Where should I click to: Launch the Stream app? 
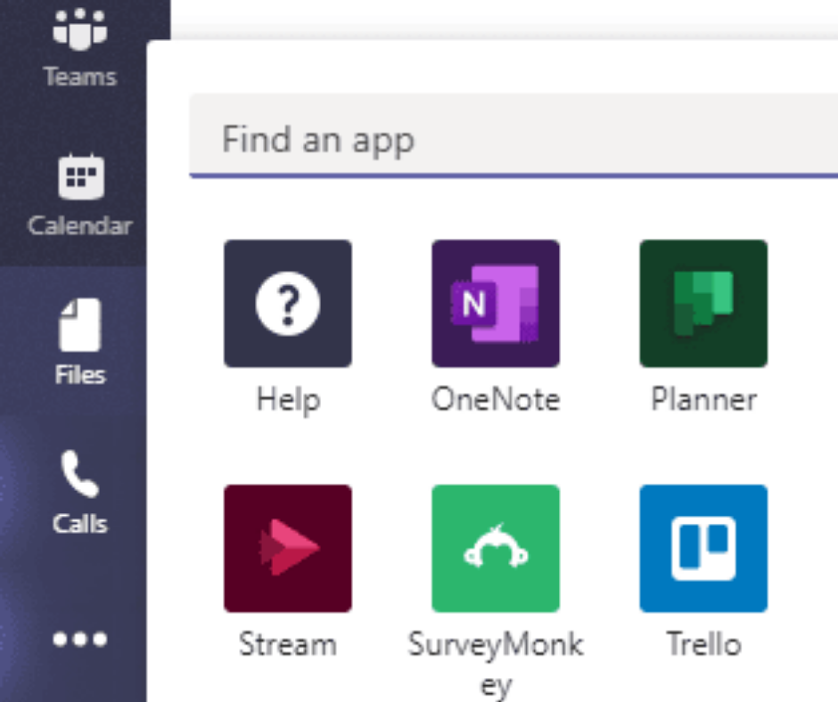point(288,548)
